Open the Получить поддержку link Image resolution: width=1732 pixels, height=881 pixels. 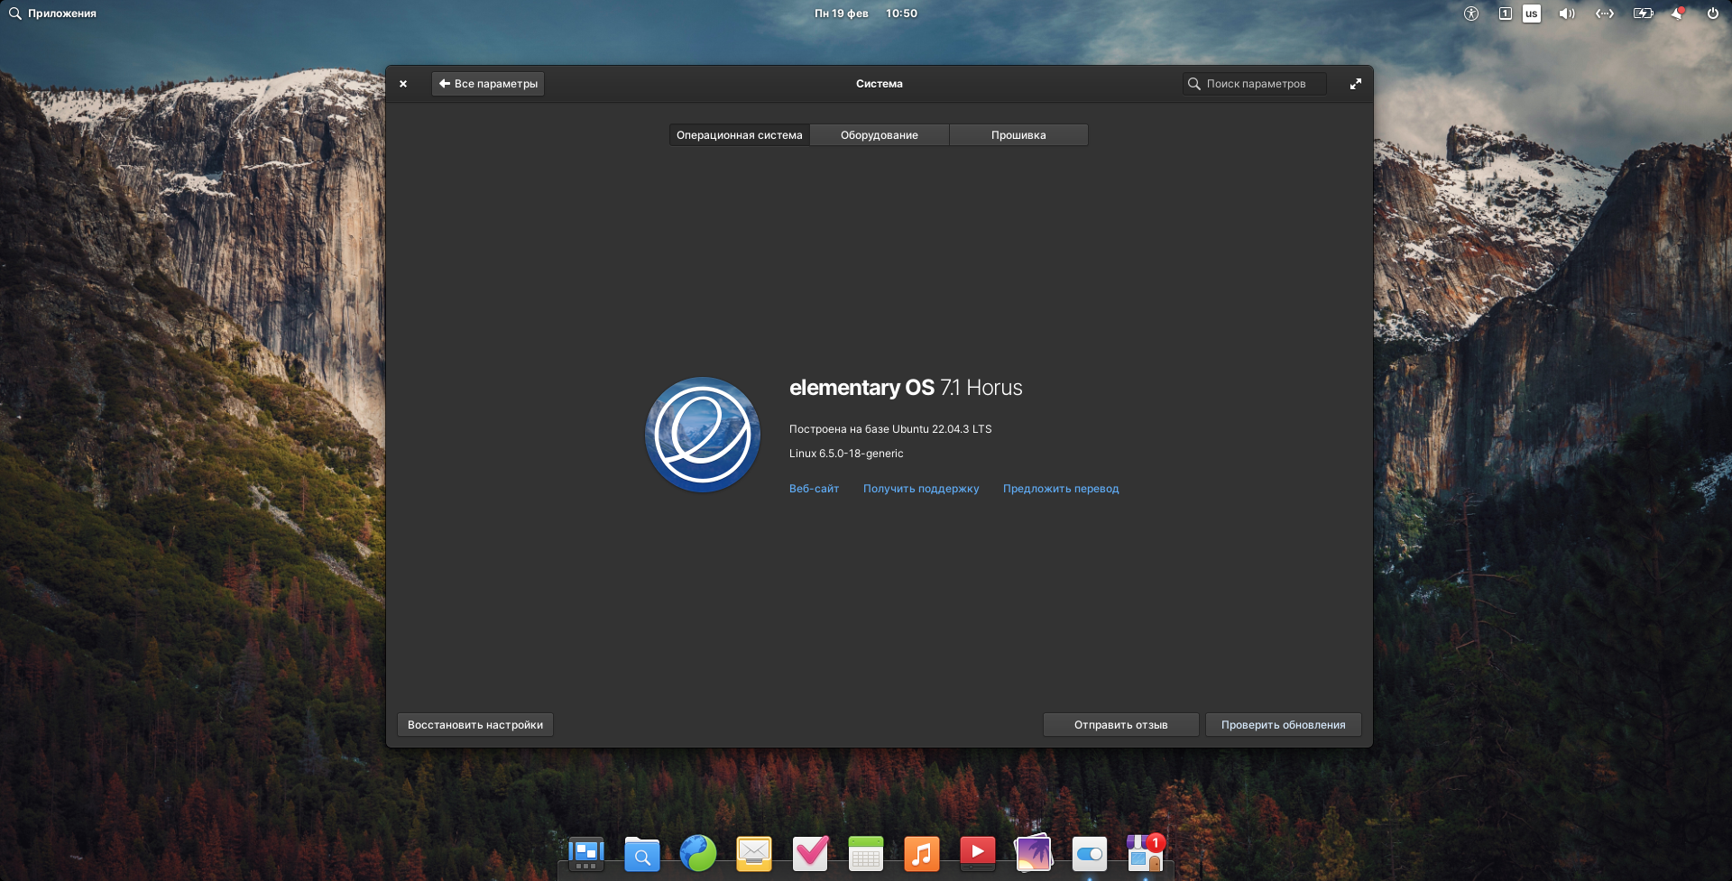[x=921, y=489]
